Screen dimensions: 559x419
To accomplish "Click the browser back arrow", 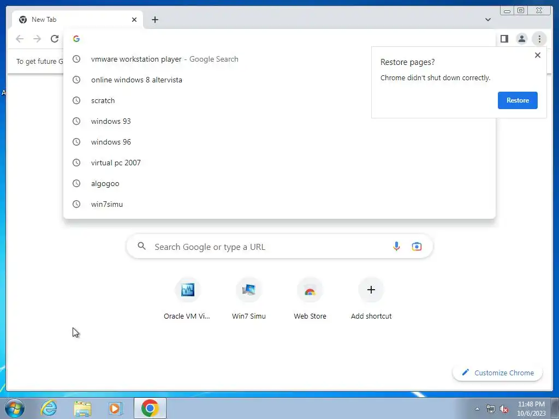I will pos(20,39).
